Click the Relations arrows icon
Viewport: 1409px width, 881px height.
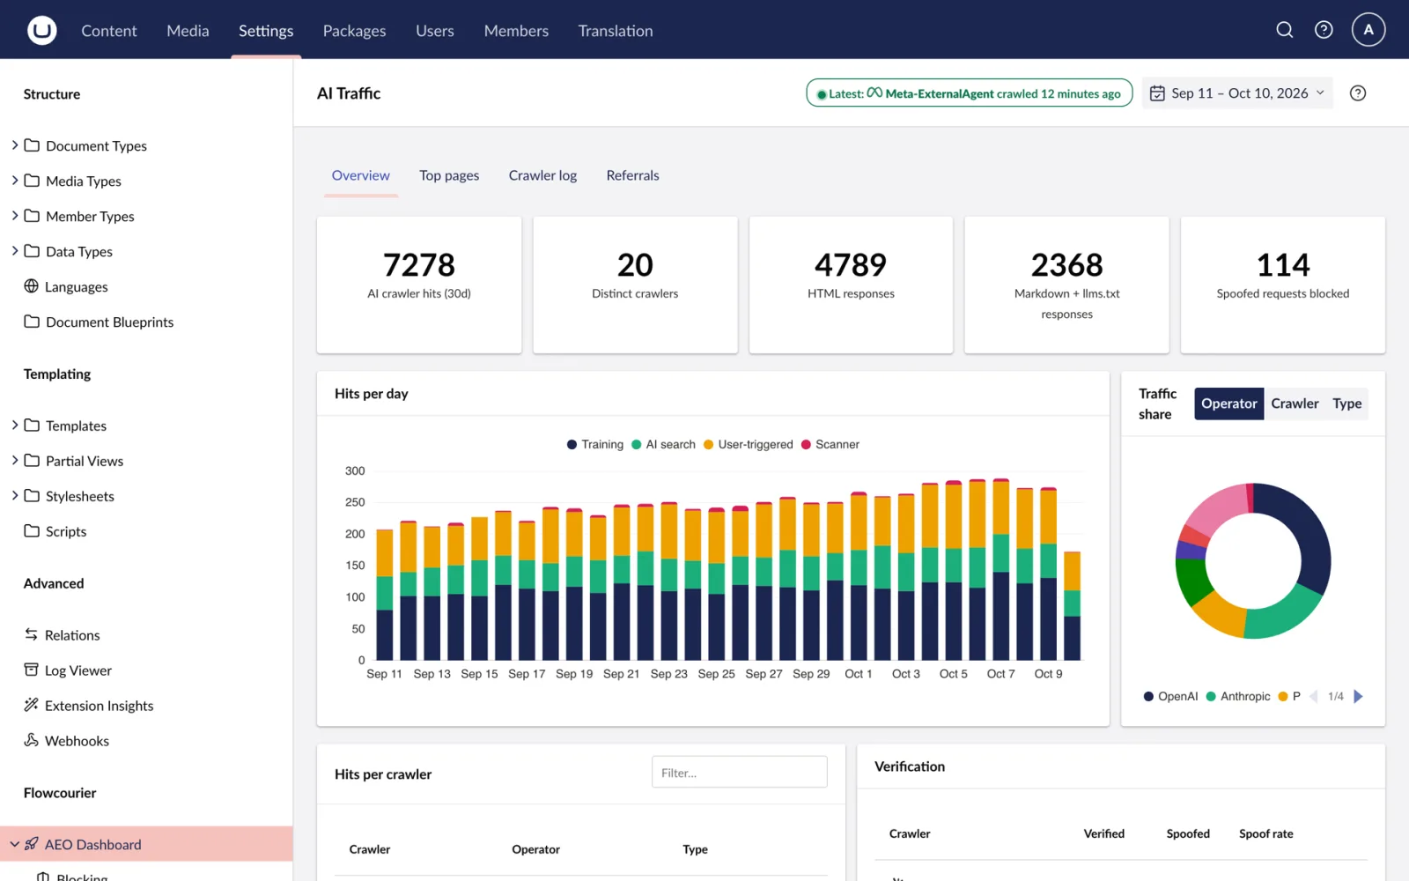tap(31, 634)
